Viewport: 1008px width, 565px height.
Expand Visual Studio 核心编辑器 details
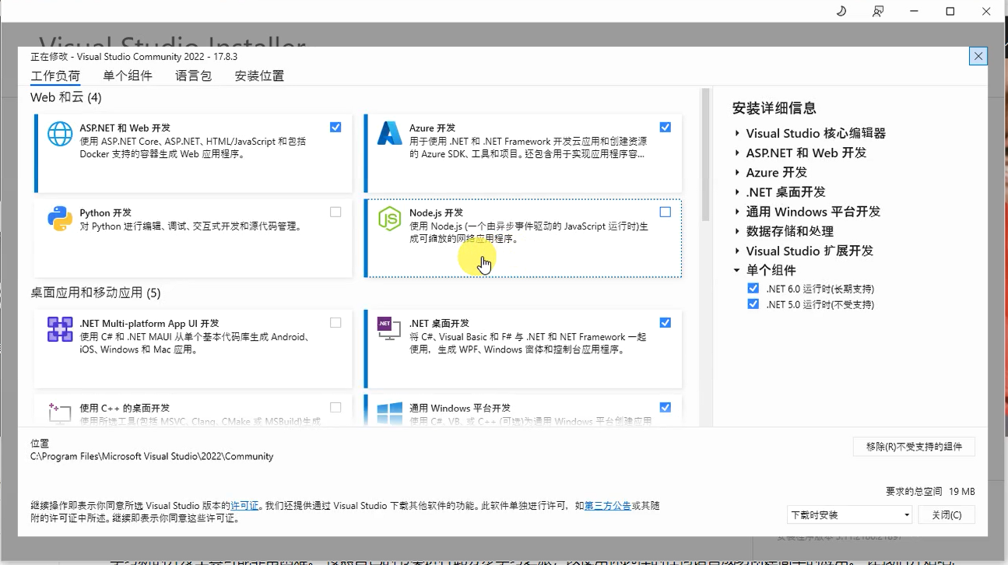pyautogui.click(x=737, y=133)
